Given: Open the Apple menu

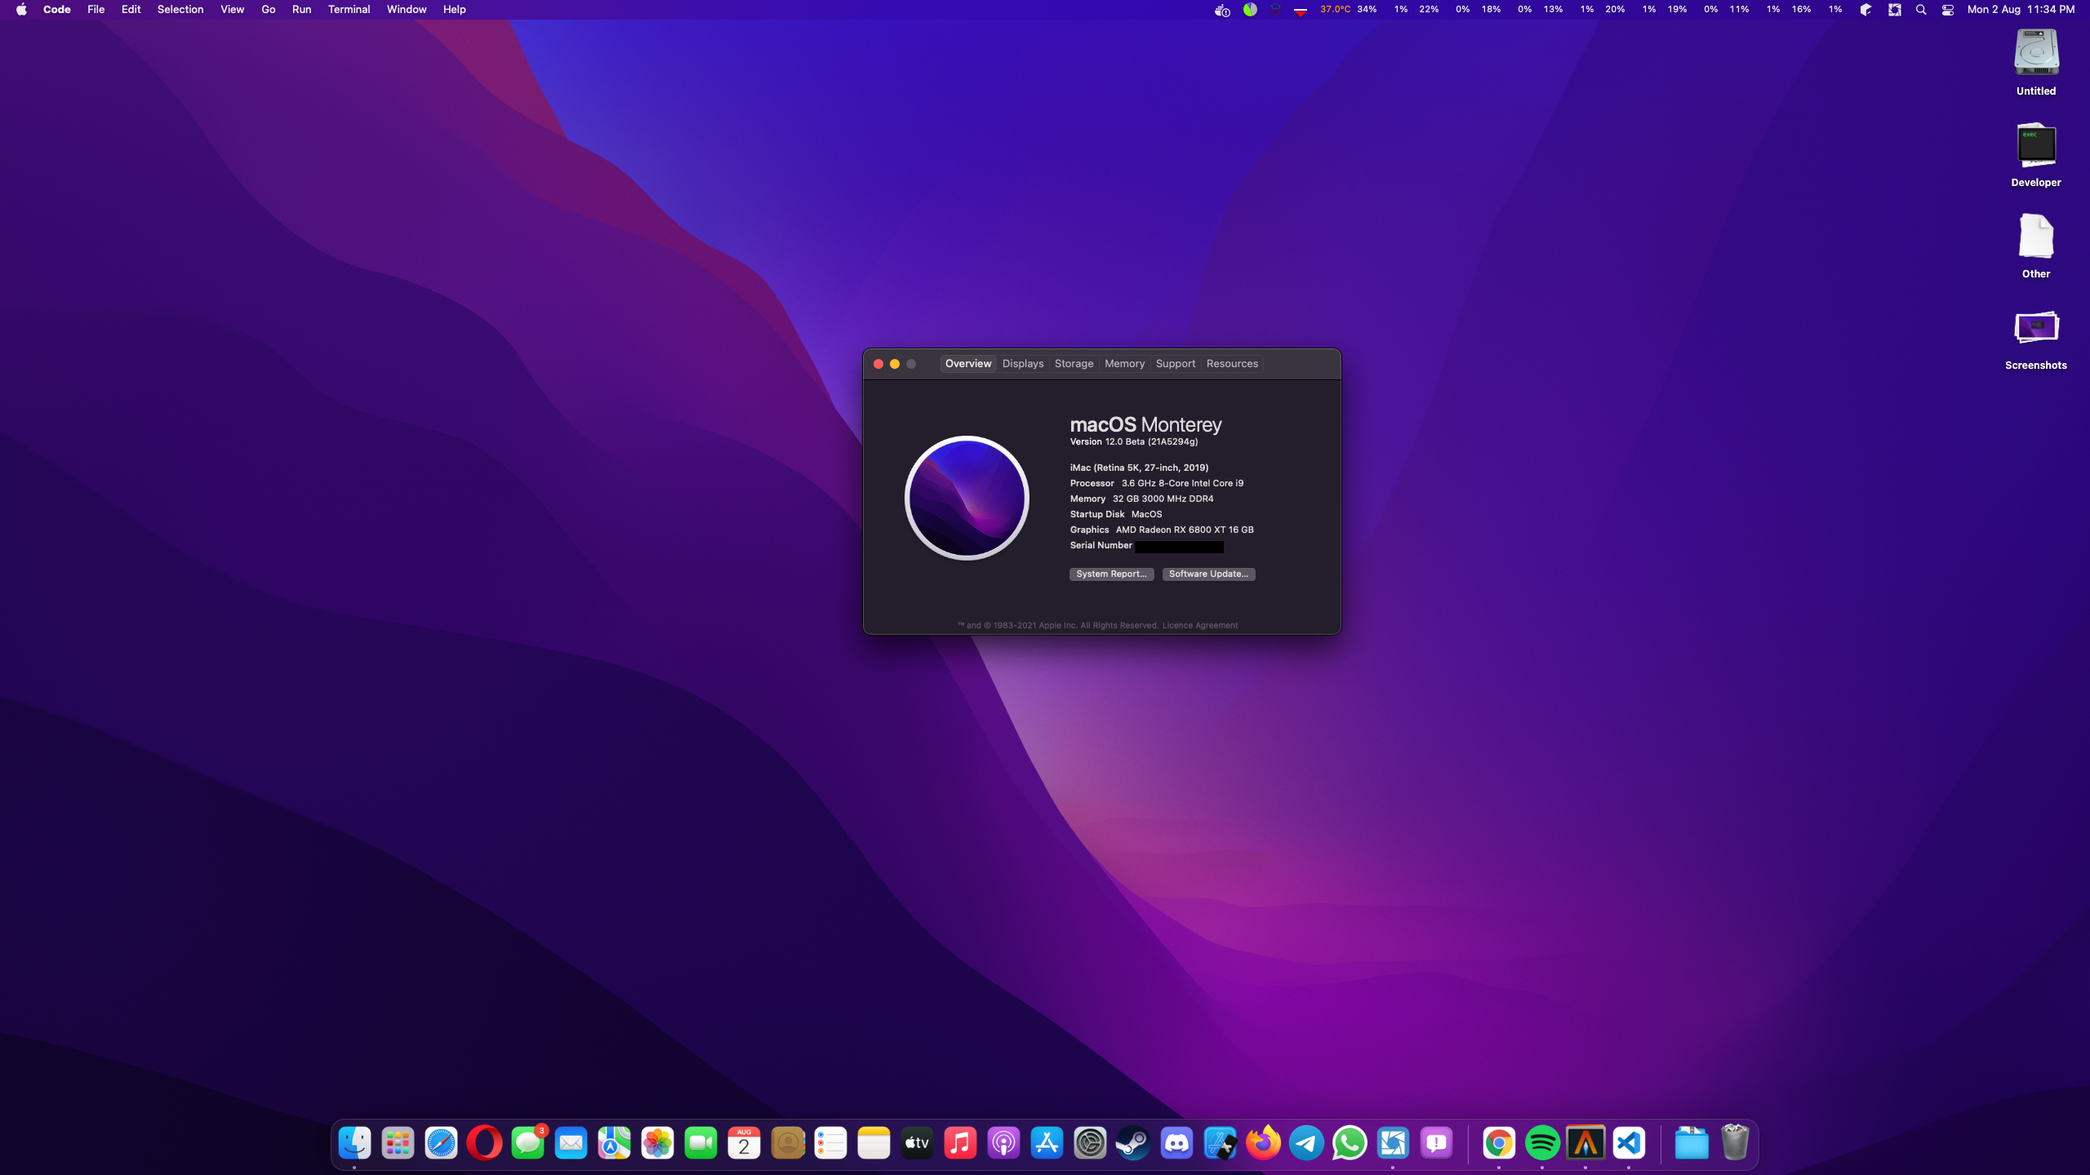Looking at the screenshot, I should click(21, 10).
